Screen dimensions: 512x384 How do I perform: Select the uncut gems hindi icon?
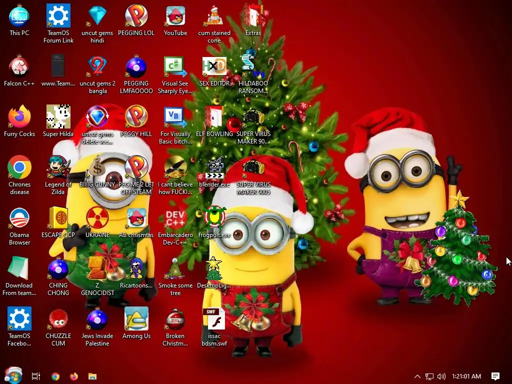97,23
